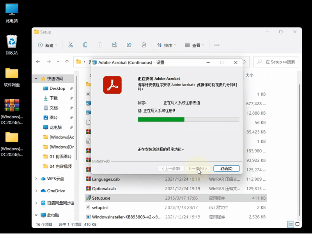Click the Rename icon in the toolbar
312x234 pixels.
(x=115, y=45)
